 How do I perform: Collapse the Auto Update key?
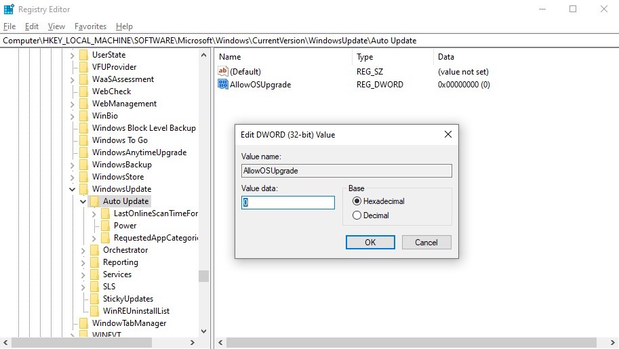coord(83,202)
